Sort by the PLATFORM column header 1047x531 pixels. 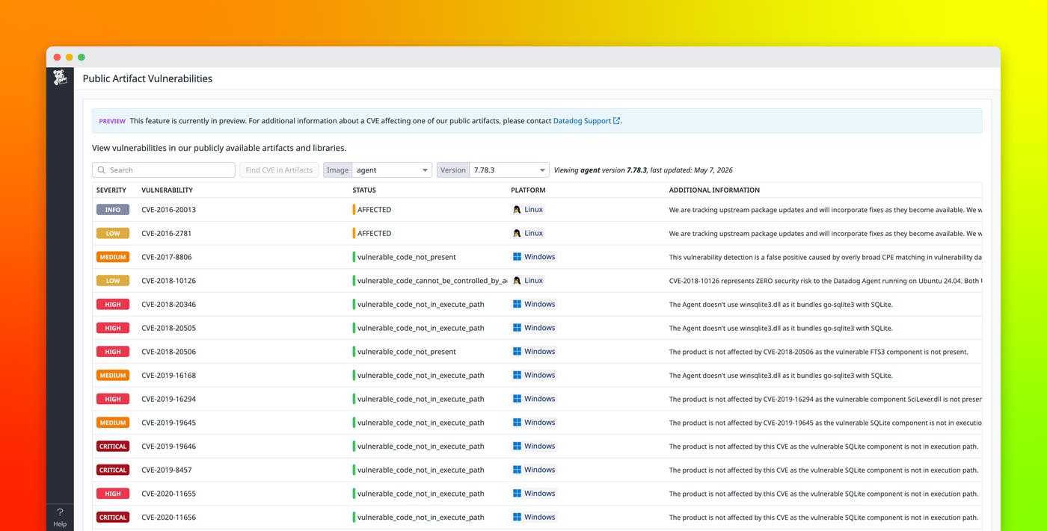(528, 190)
